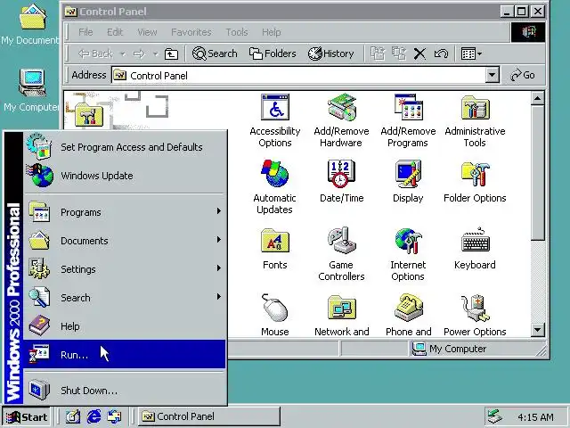Click the Start button
Viewport: 570px width, 428px height.
(x=27, y=416)
